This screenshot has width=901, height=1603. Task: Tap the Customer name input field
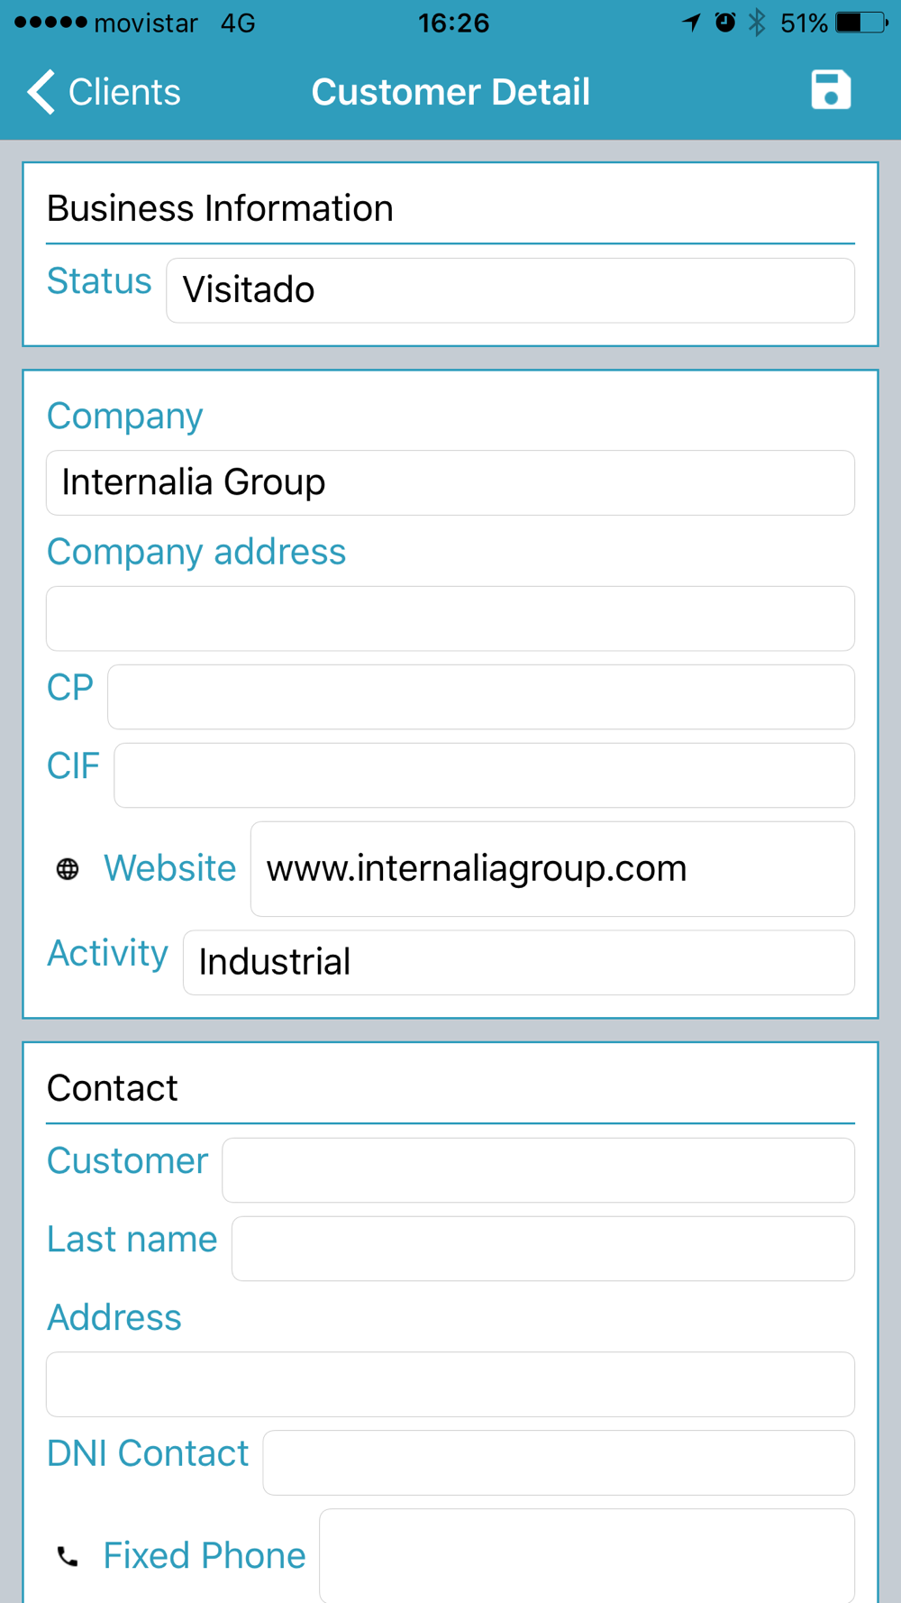(x=538, y=1170)
